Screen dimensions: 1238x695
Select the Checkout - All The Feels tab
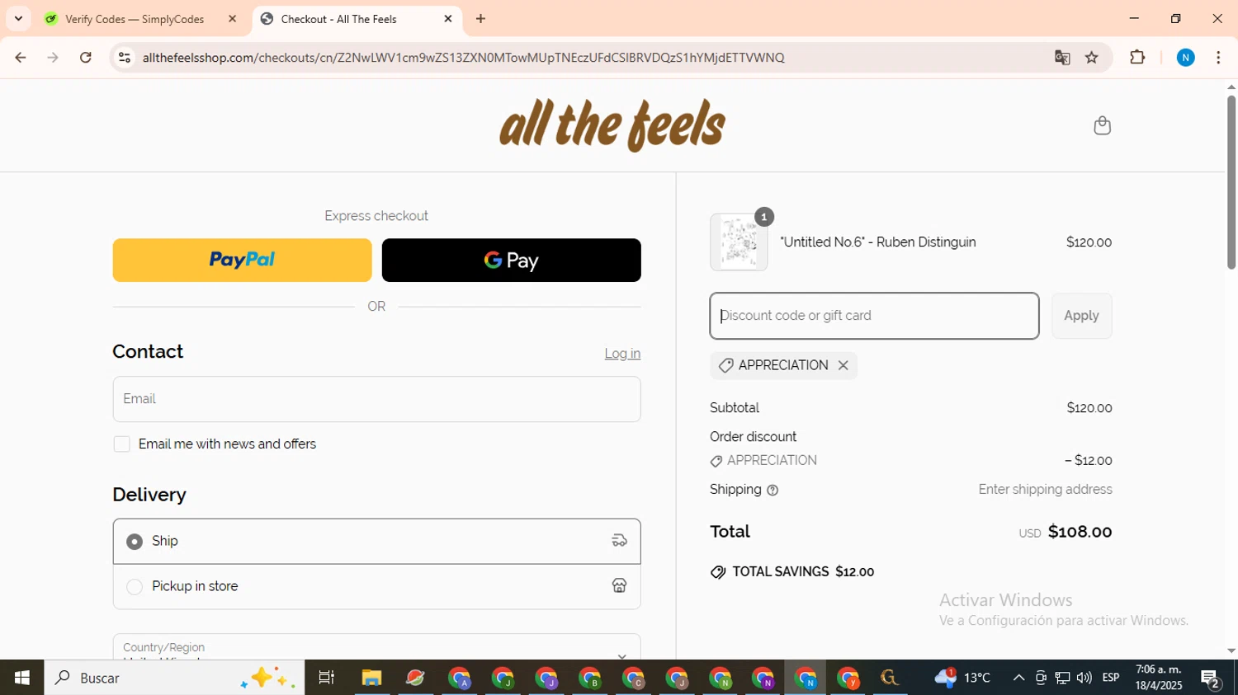[x=357, y=18]
